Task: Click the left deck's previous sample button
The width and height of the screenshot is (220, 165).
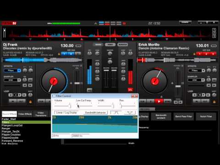Action: [x=25, y=85]
